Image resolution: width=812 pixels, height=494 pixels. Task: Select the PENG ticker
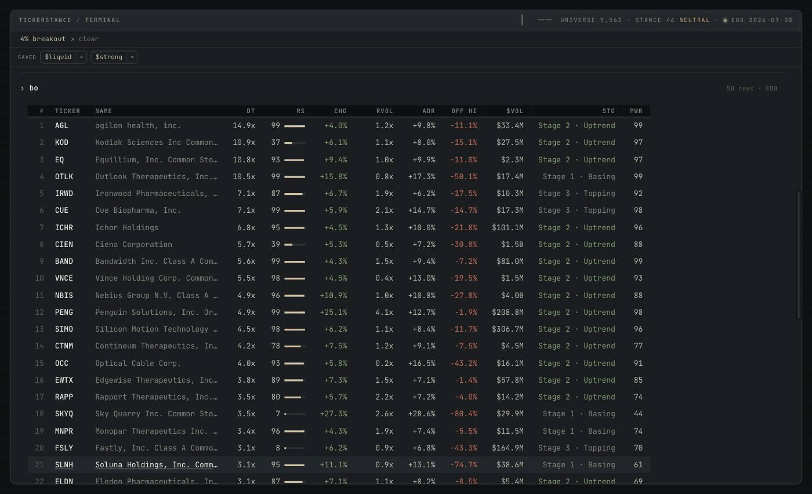64,312
